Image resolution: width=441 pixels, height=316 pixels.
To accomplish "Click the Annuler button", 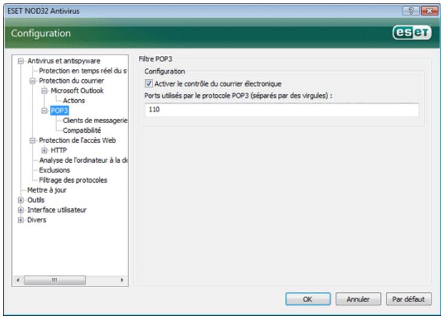I will click(358, 299).
